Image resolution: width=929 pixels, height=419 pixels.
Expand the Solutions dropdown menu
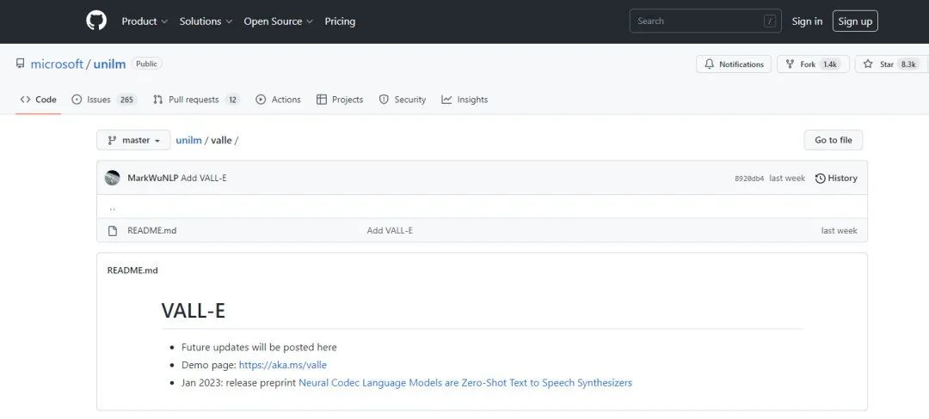tap(206, 21)
